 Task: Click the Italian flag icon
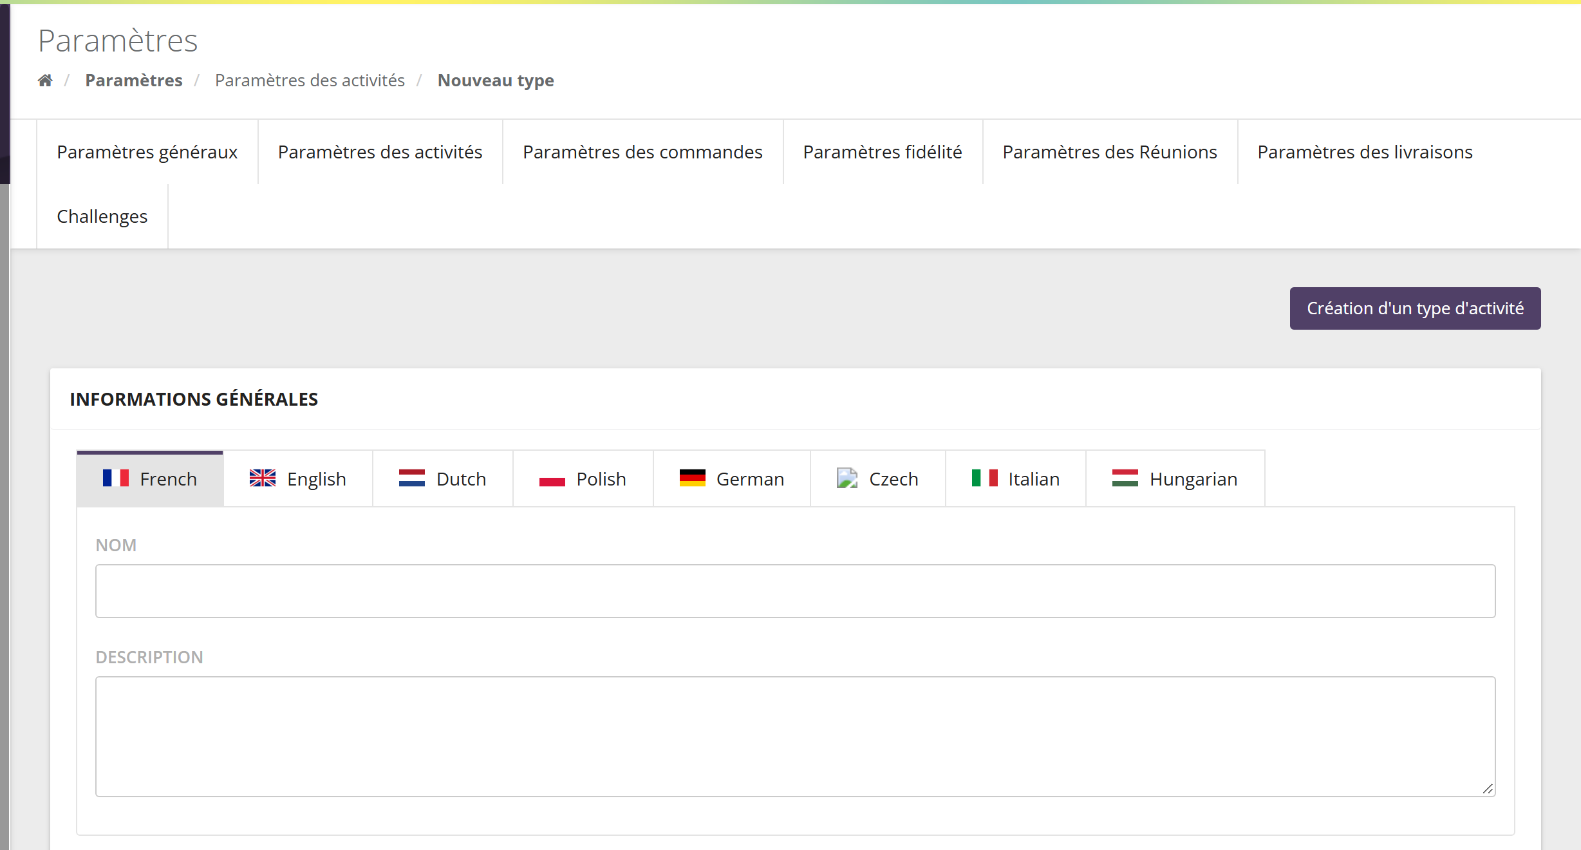[985, 478]
